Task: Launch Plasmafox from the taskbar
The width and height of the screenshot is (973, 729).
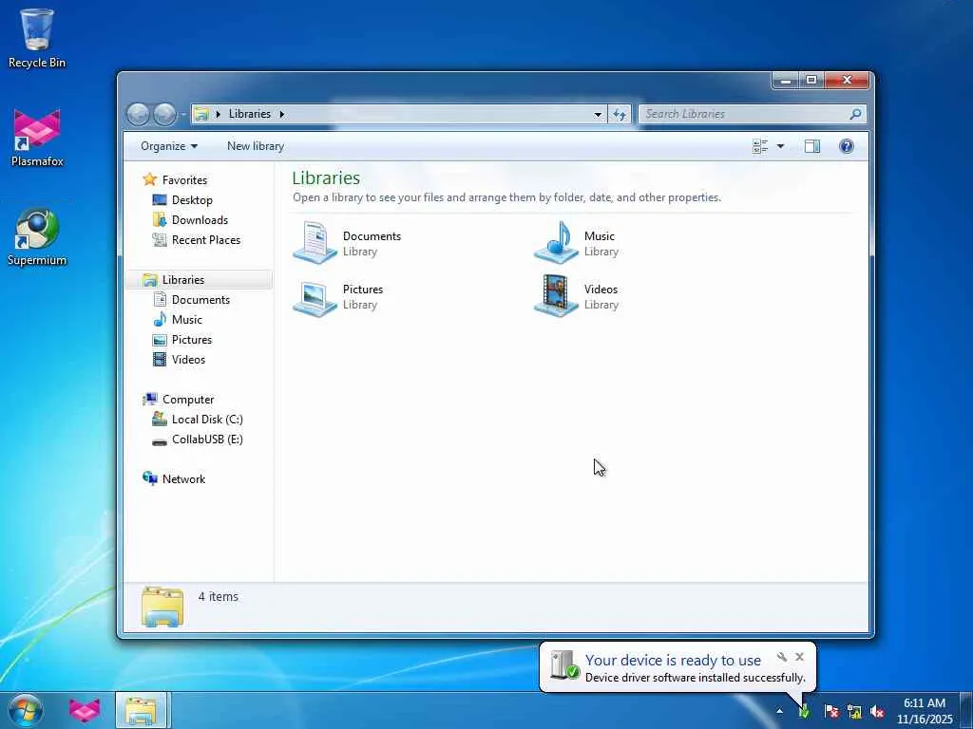Action: tap(85, 710)
